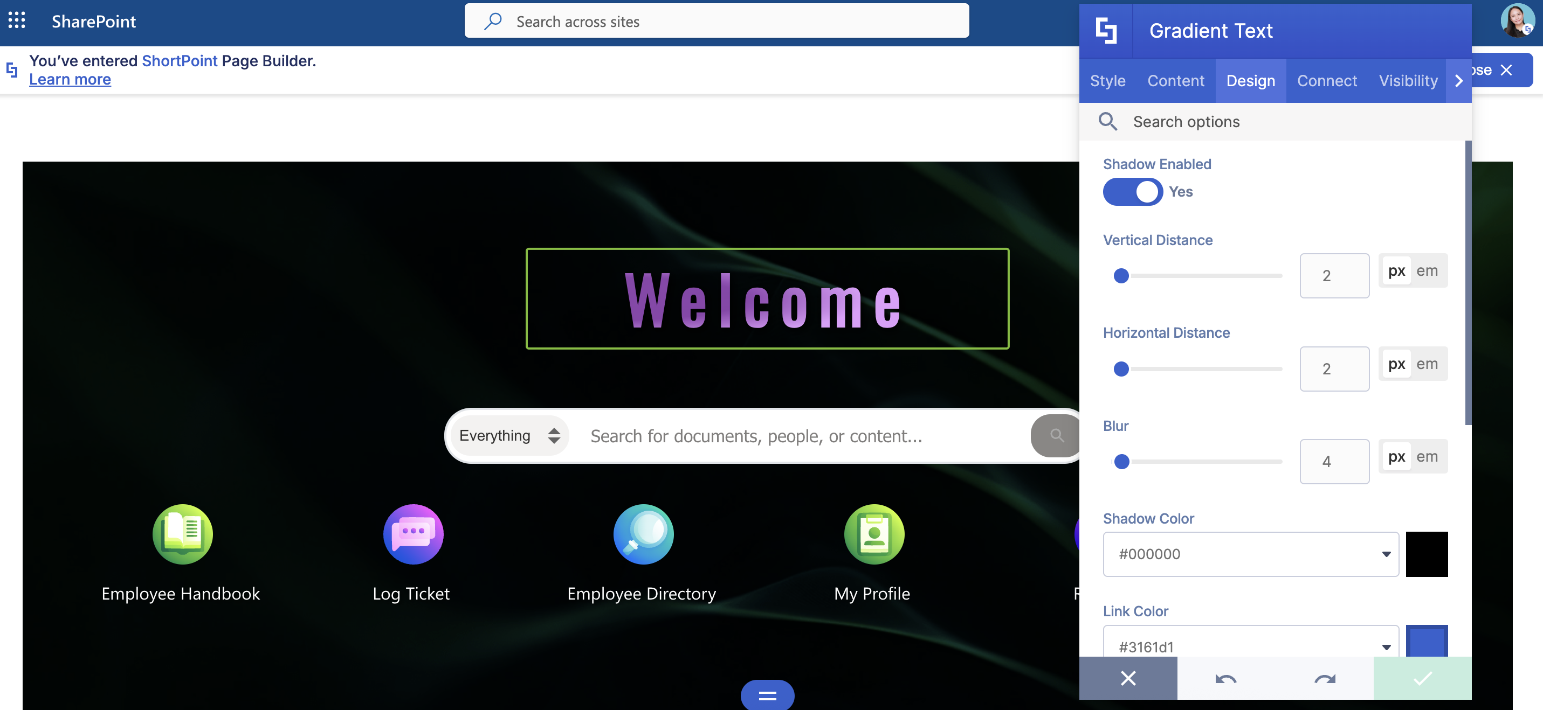1543x710 pixels.
Task: Switch to the Content tab
Action: pos(1175,81)
